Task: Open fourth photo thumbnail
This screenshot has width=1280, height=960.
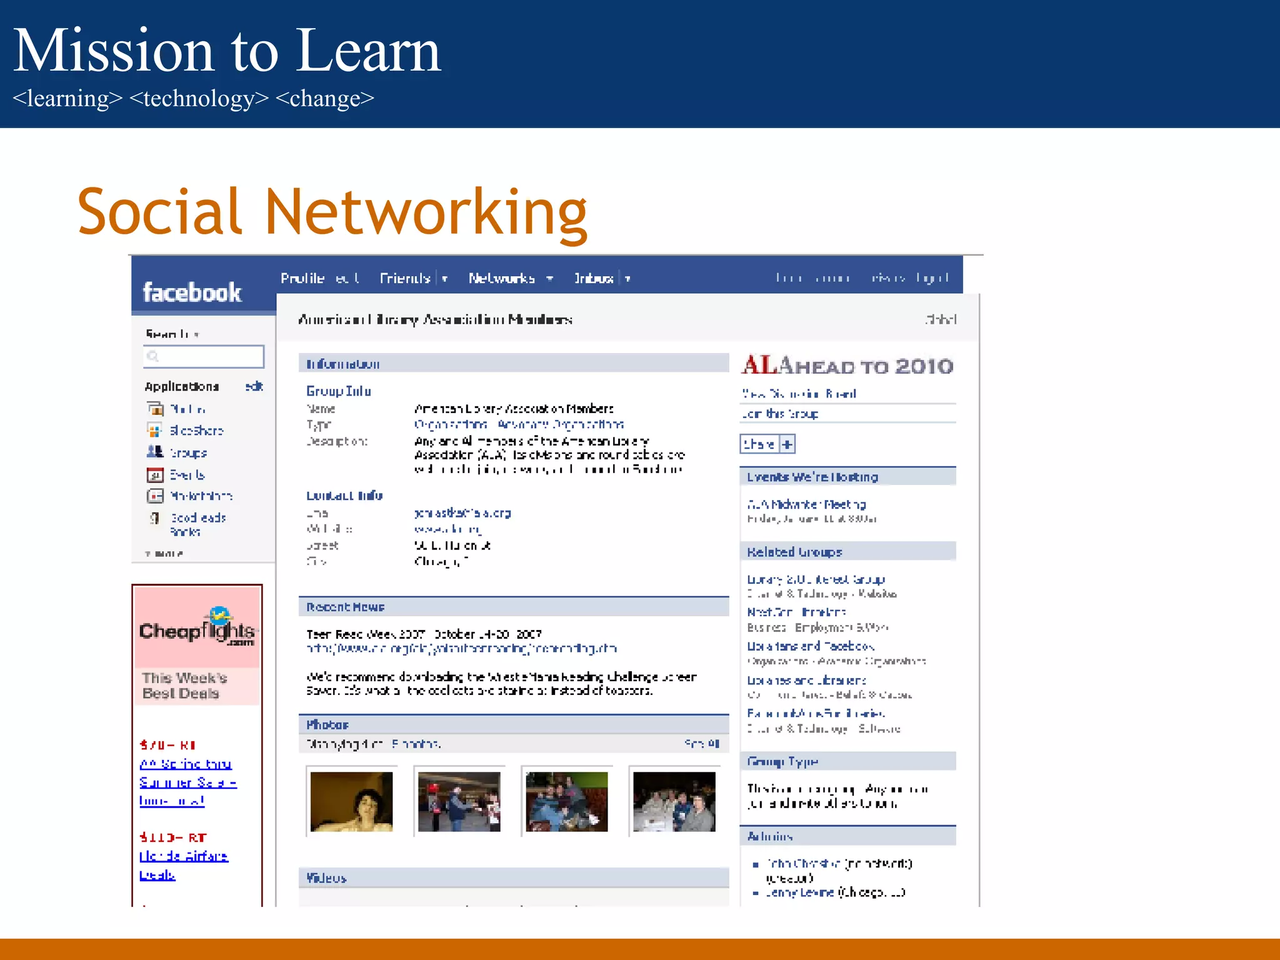Action: (674, 801)
